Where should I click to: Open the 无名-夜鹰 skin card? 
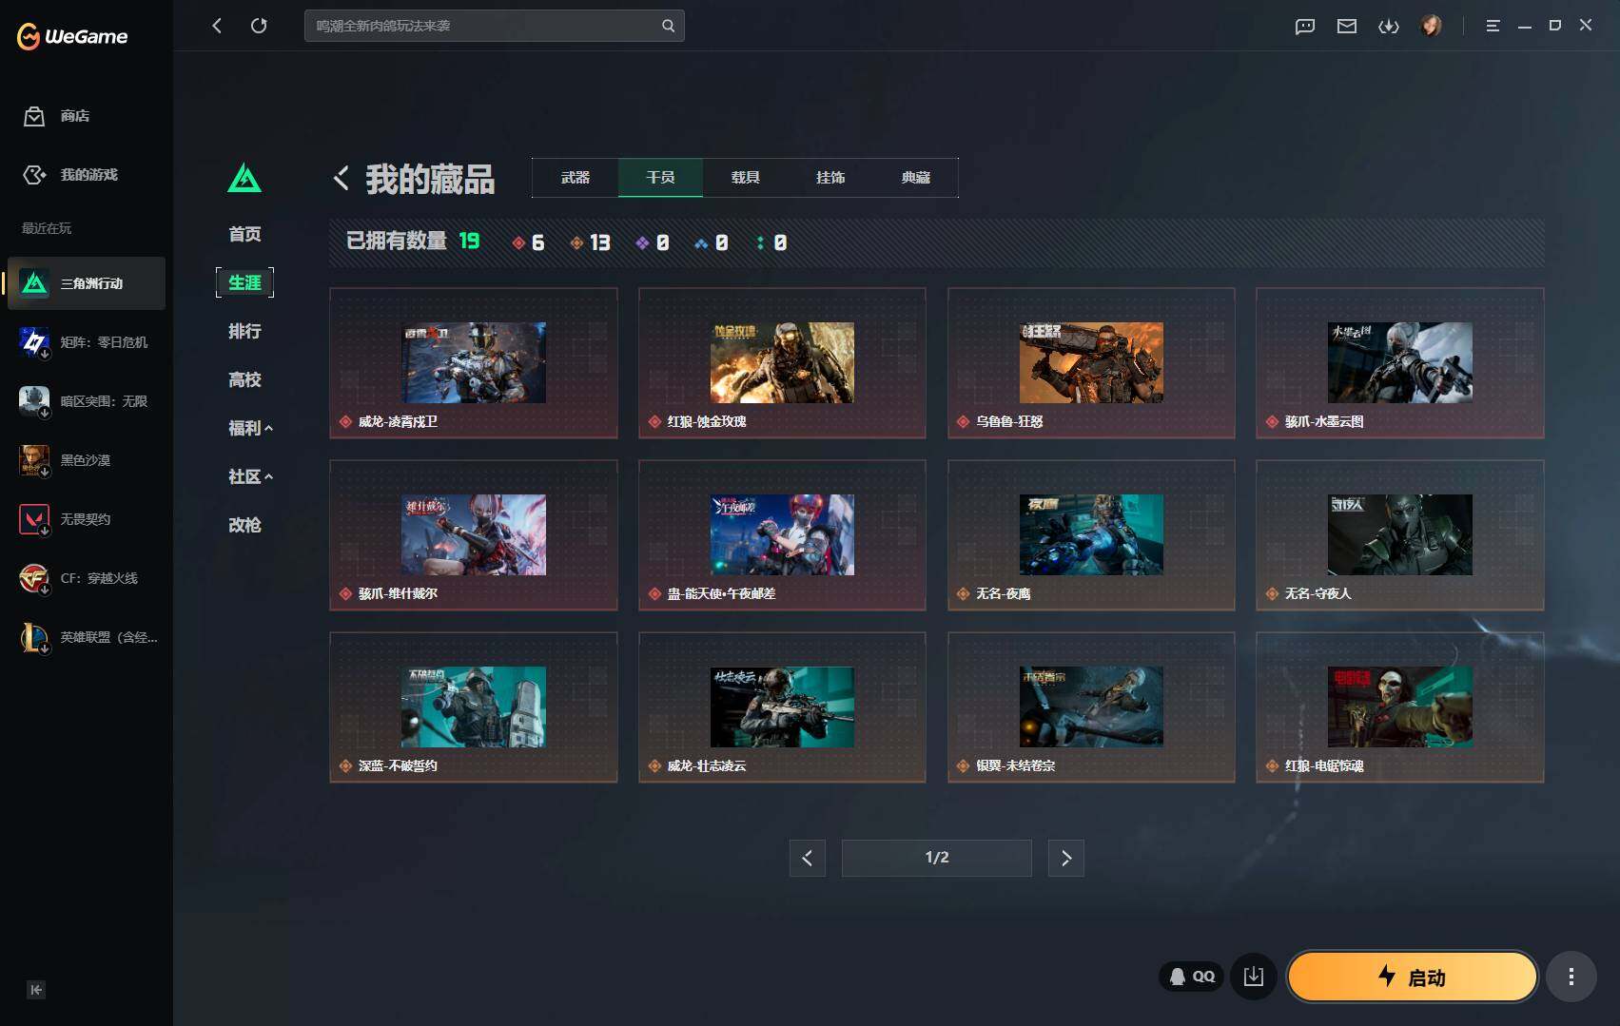1091,535
